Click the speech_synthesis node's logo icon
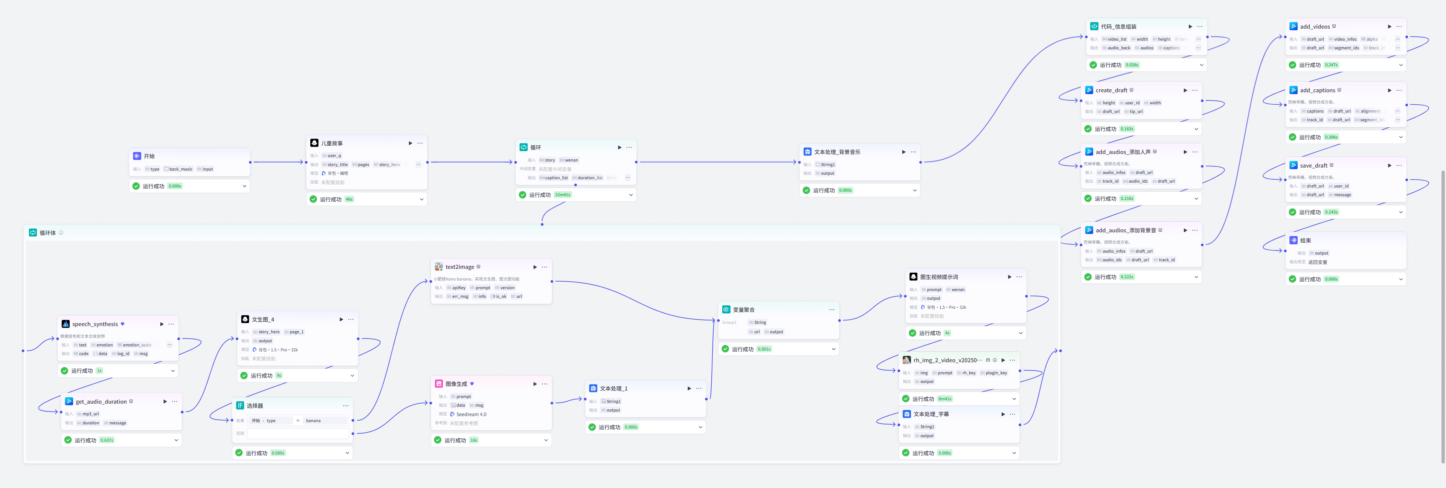 pos(66,324)
